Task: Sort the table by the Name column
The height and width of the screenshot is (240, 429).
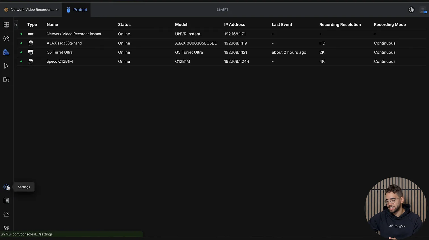Action: point(52,25)
